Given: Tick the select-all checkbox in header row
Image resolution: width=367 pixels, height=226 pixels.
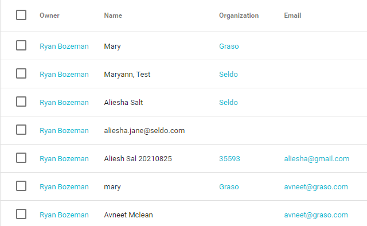Looking at the screenshot, I should click(x=21, y=15).
